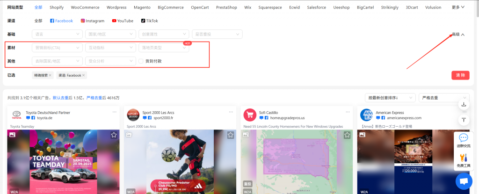Collapse the 高级 advanced filters
This screenshot has width=479, height=194.
458,35
